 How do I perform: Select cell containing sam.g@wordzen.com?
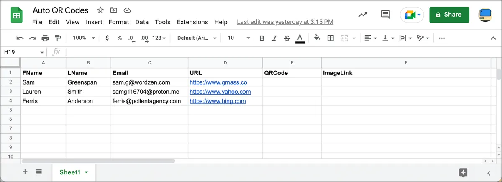point(149,82)
